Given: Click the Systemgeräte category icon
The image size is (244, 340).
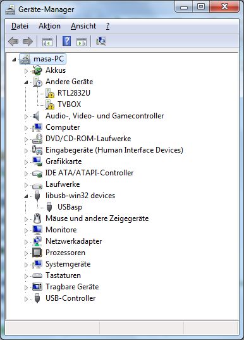Looking at the screenshot, I should [37, 264].
